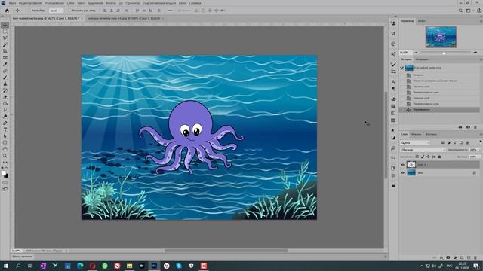Viewport: 483px width, 271px height.
Task: Select the Zoom tool in toolbox
Action: (x=5, y=156)
